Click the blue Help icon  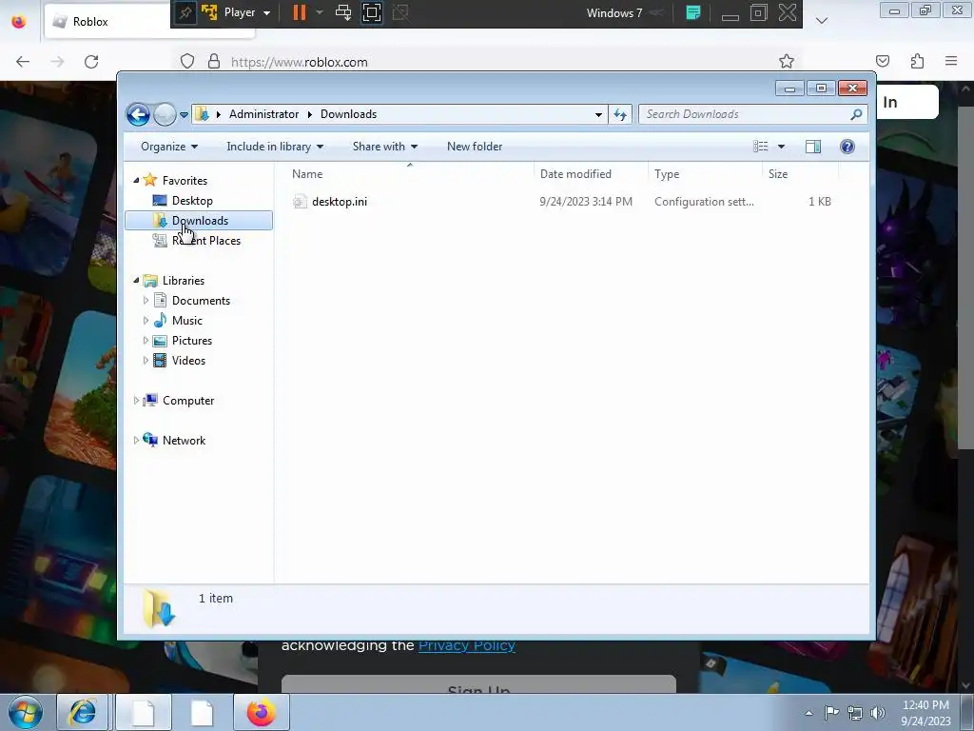(x=847, y=147)
